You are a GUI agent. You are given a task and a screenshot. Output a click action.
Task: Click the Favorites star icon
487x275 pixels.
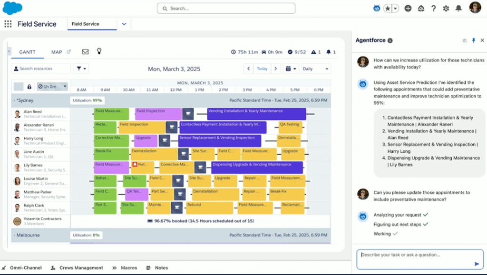coord(388,9)
